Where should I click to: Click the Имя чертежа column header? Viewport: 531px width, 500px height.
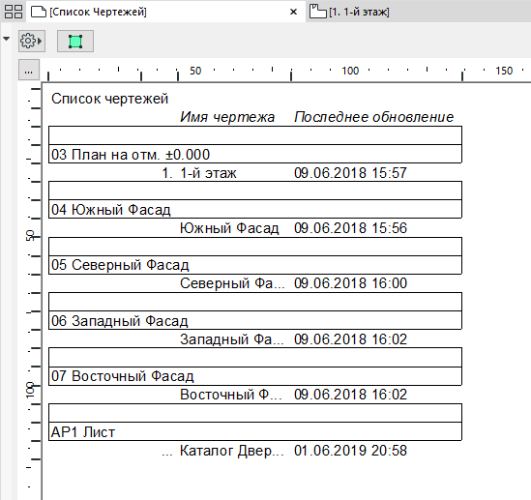[x=227, y=117]
